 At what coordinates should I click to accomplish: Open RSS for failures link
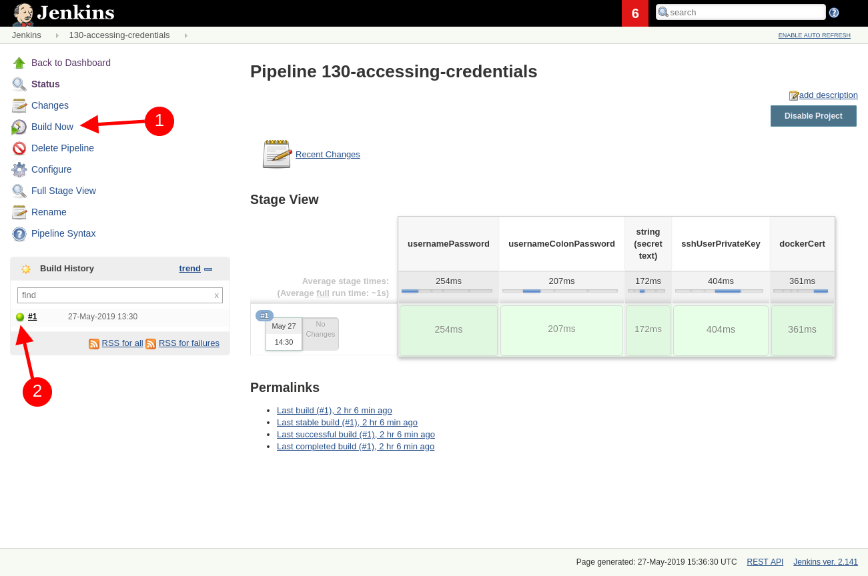pos(189,343)
